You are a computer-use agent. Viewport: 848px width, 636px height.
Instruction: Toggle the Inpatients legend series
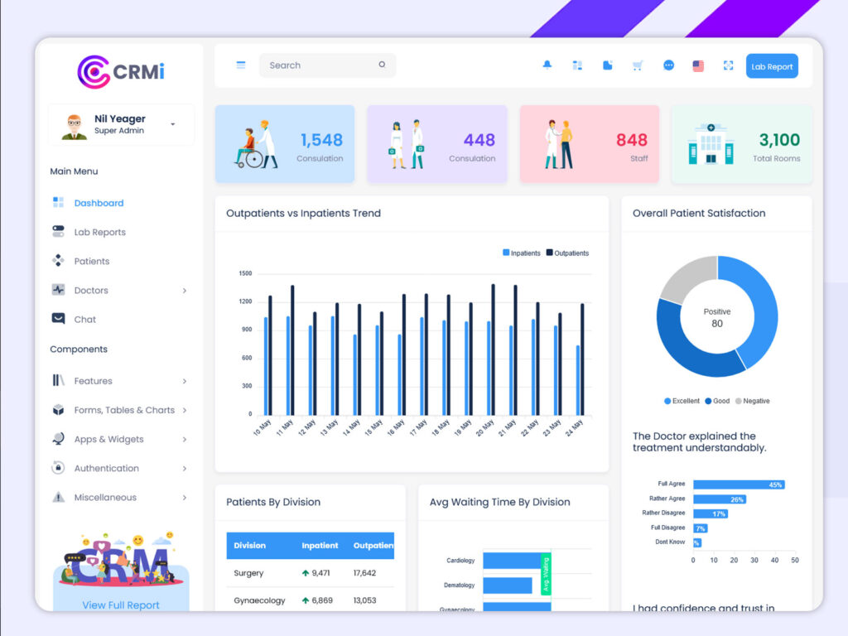[522, 253]
